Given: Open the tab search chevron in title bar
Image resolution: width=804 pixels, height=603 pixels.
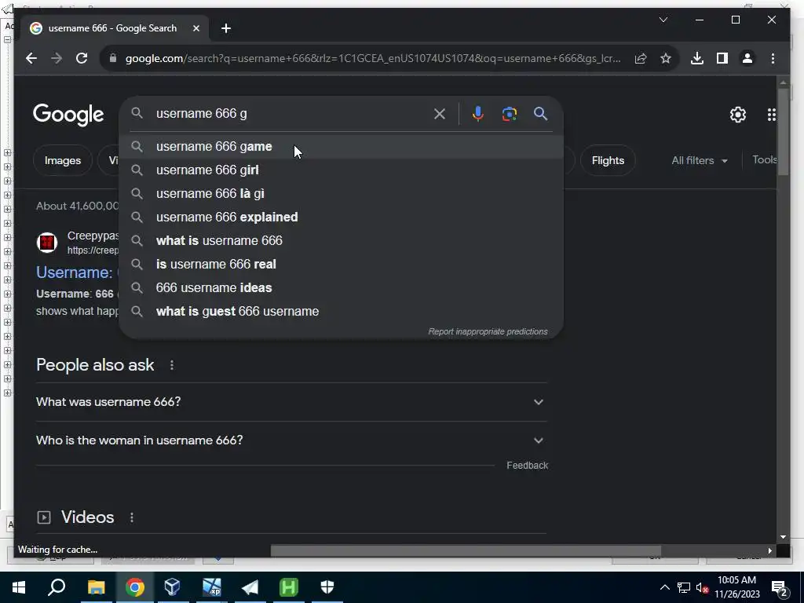Looking at the screenshot, I should click(663, 20).
